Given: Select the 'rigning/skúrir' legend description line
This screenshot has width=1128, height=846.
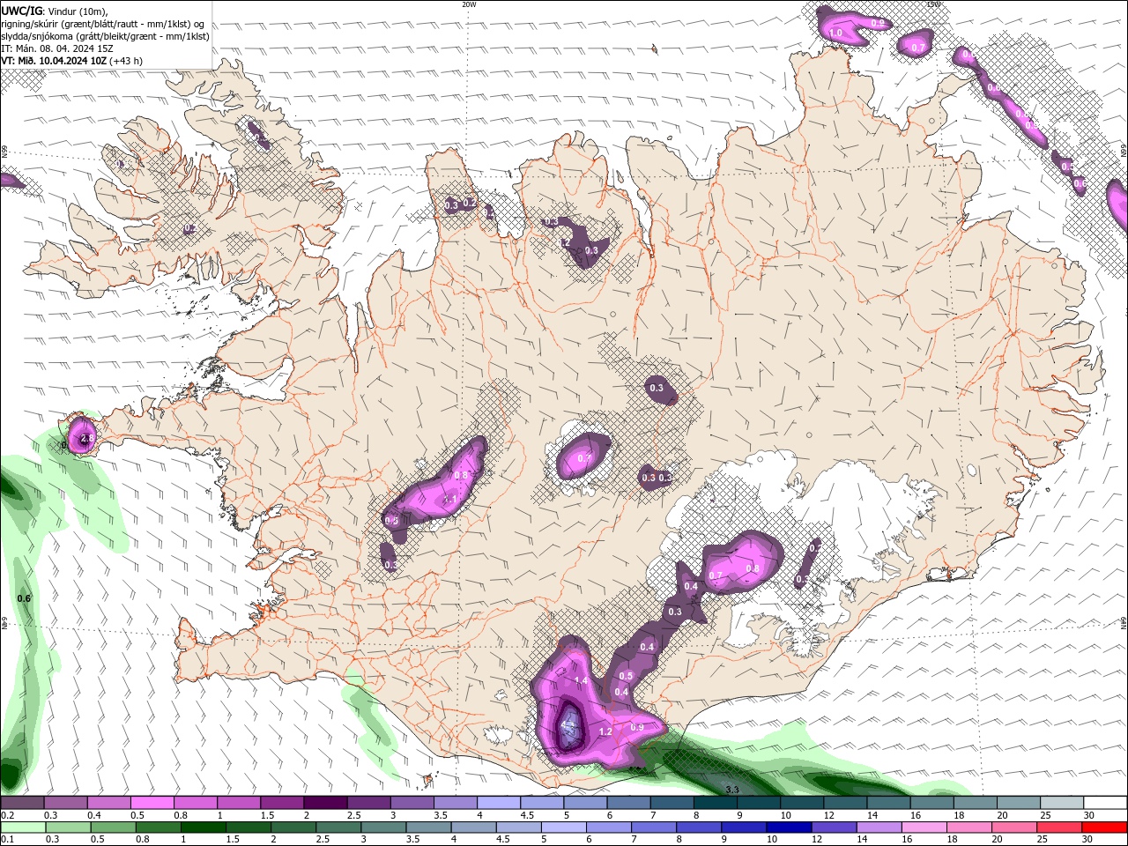Looking at the screenshot, I should pyautogui.click(x=104, y=24).
